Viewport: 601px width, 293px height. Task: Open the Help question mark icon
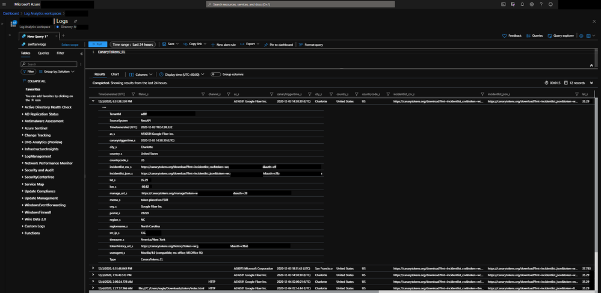(x=541, y=4)
